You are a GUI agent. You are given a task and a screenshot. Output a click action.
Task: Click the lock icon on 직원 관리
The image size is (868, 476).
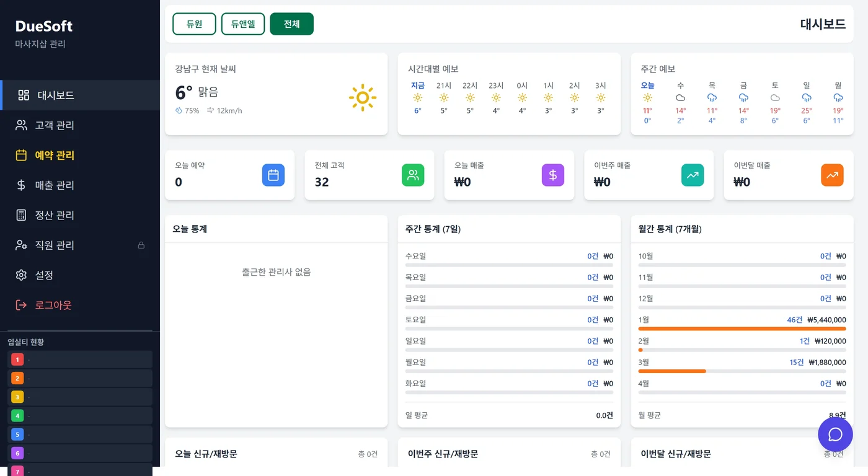click(x=141, y=245)
